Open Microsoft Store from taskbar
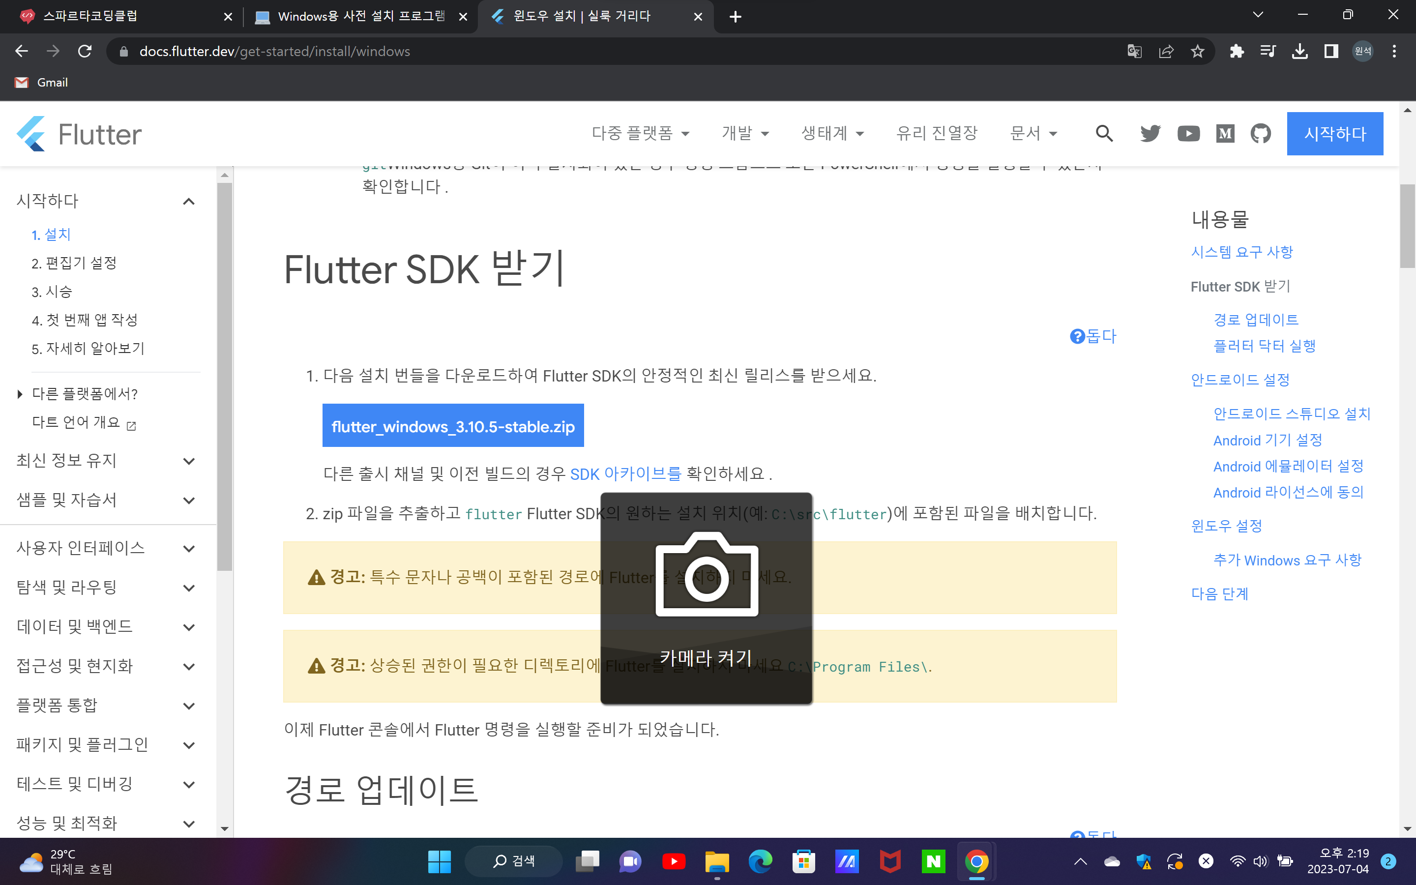 803,861
